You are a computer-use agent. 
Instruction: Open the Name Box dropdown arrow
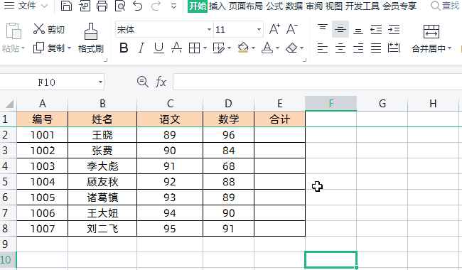pyautogui.click(x=100, y=82)
